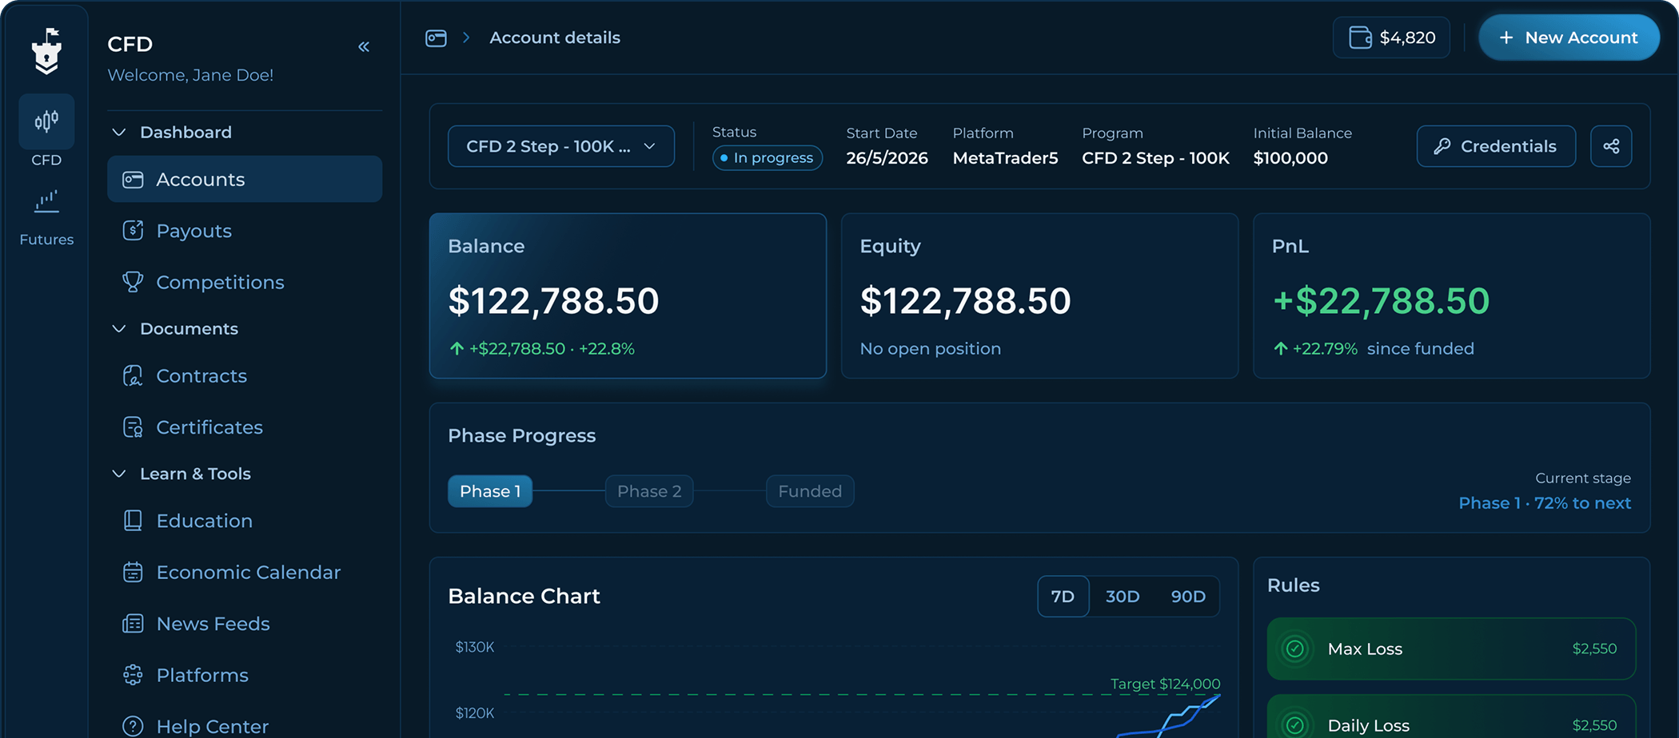Click the wallet icon beside $4,820

pyautogui.click(x=1361, y=38)
